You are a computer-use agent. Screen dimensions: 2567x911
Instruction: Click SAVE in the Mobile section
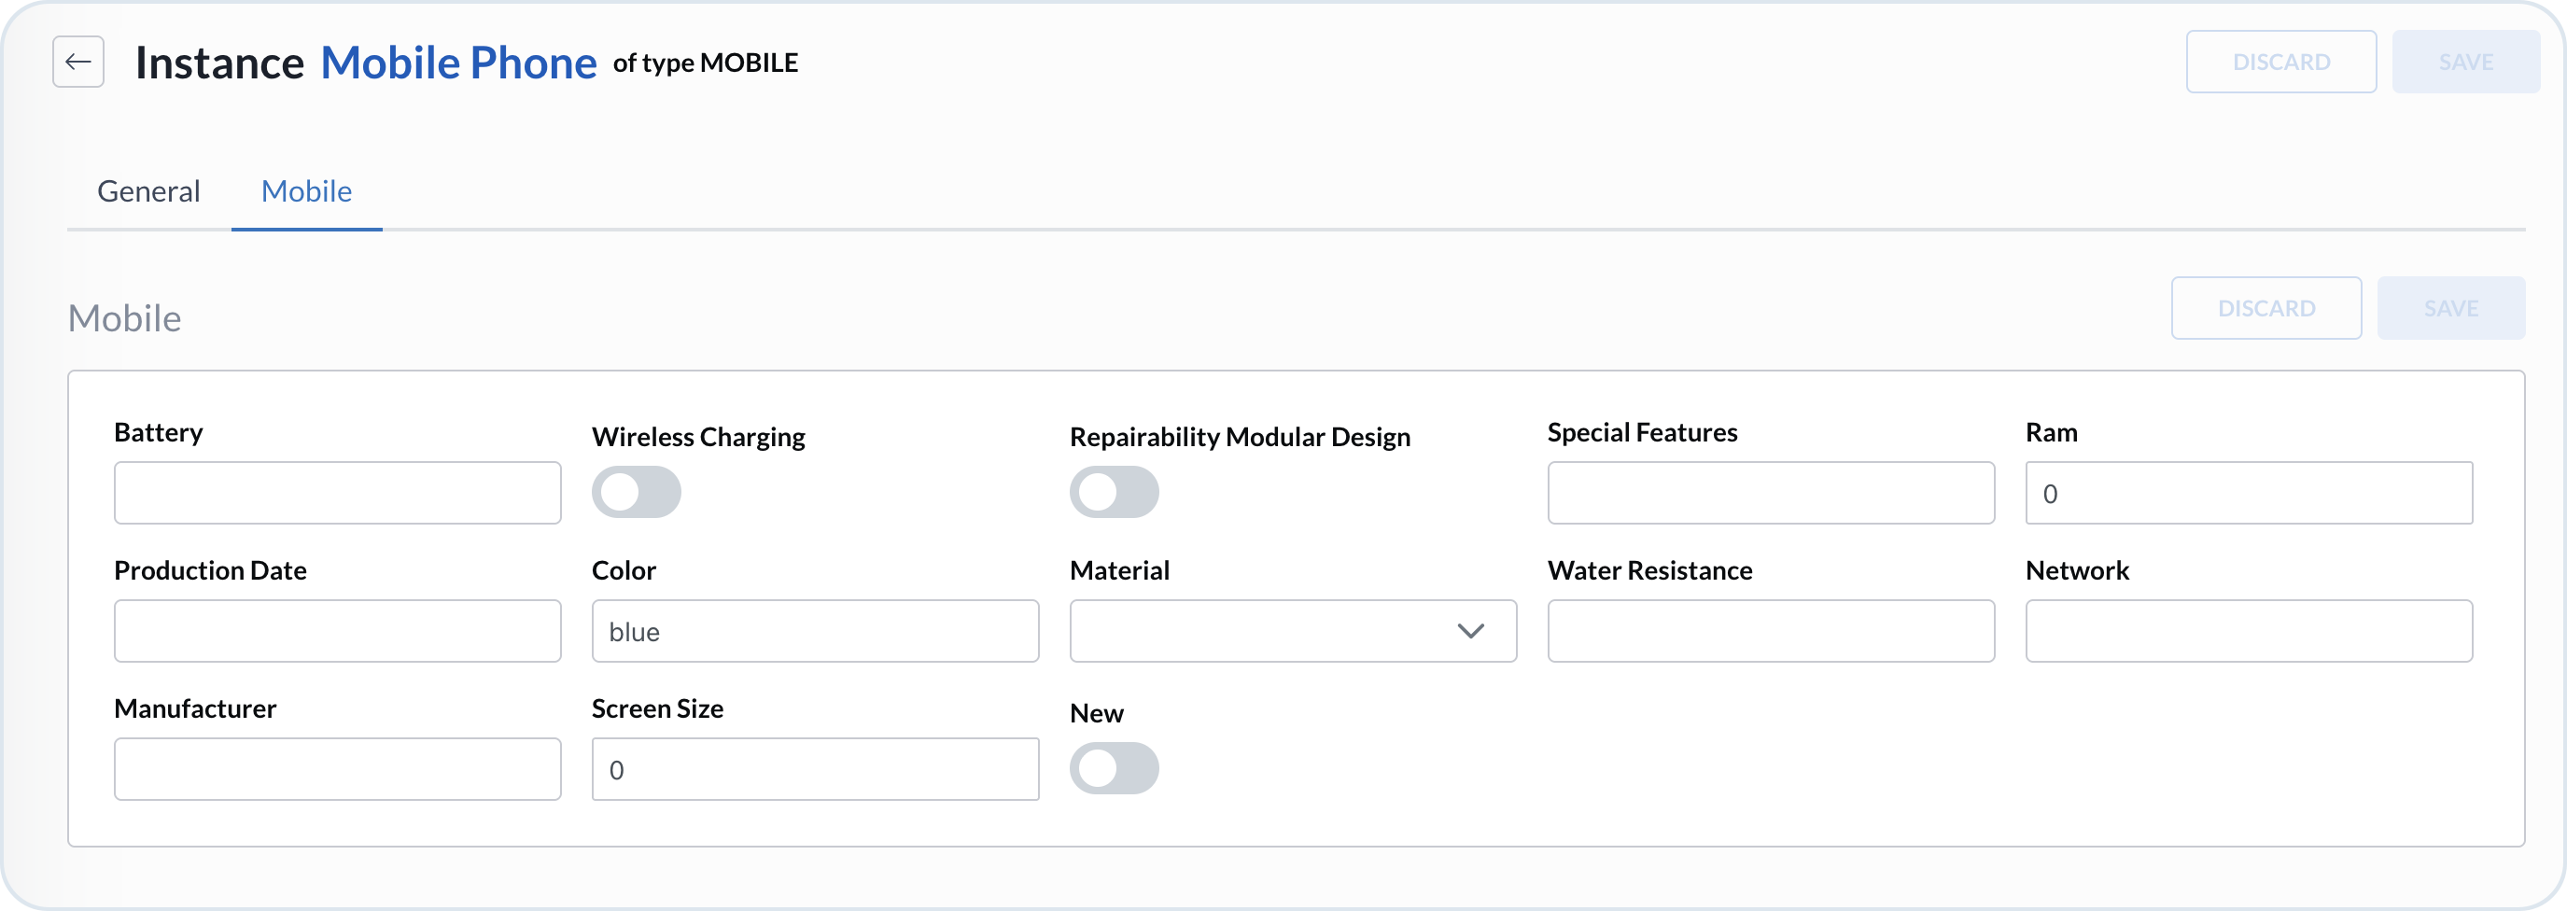[x=2451, y=308]
